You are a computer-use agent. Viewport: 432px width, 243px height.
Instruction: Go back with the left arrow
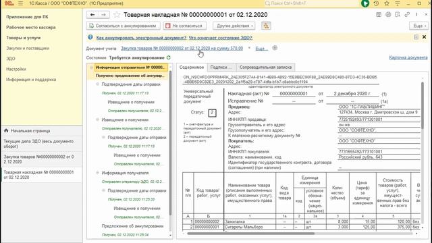tap(92, 15)
